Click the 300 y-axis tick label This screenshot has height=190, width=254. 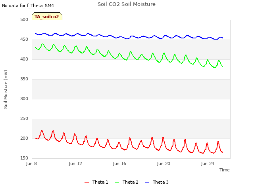coord(24,99)
